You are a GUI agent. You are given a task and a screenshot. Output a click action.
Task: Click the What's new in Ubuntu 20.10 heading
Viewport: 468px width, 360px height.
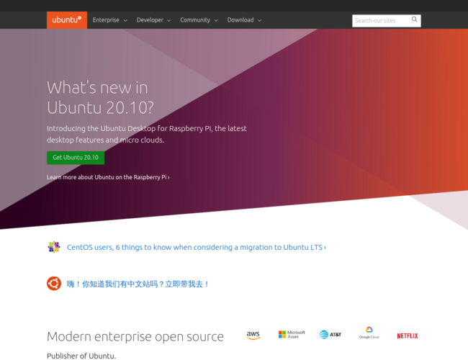100,98
